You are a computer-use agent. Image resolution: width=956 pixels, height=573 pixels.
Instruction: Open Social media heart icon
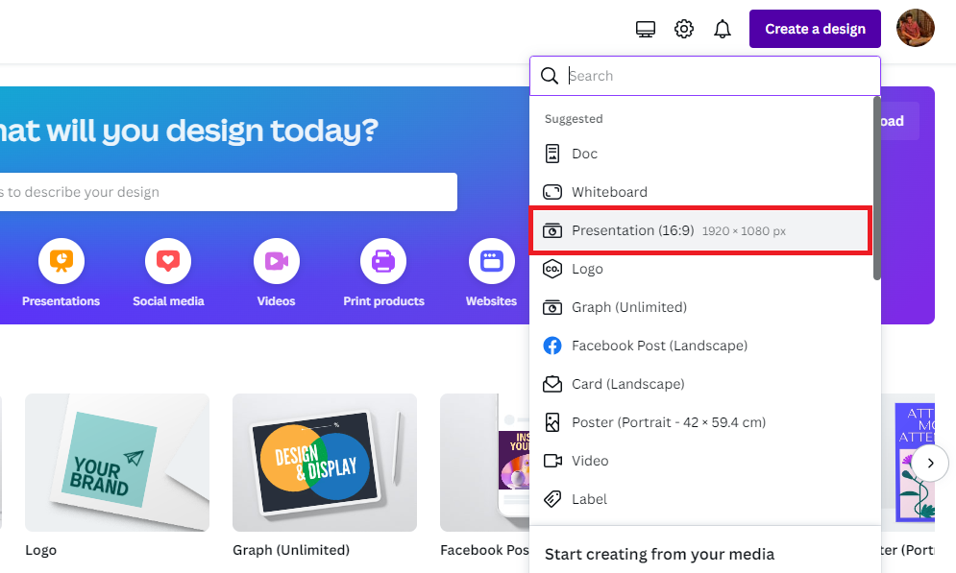pyautogui.click(x=168, y=261)
